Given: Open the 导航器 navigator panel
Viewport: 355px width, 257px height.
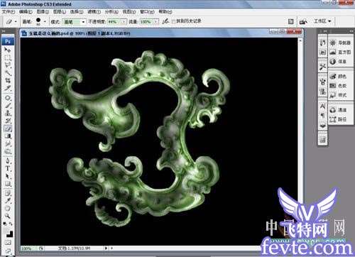Looking at the screenshot, I should coord(340,43).
